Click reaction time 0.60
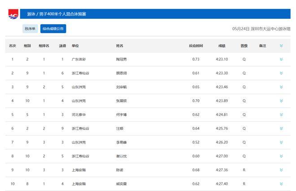 196,156
